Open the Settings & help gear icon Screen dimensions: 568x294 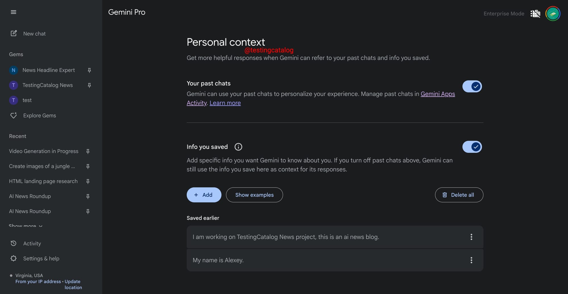14,259
